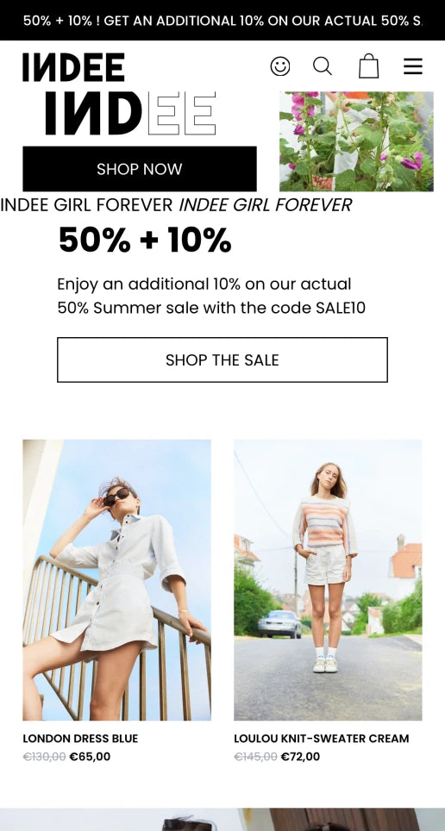Go to the INDEE header logo

pos(73,67)
